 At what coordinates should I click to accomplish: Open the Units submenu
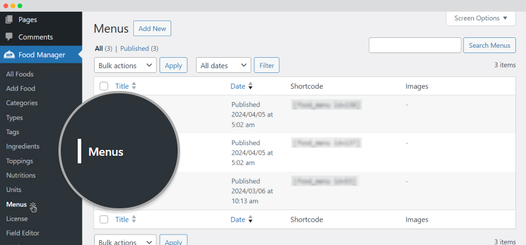pyautogui.click(x=14, y=190)
